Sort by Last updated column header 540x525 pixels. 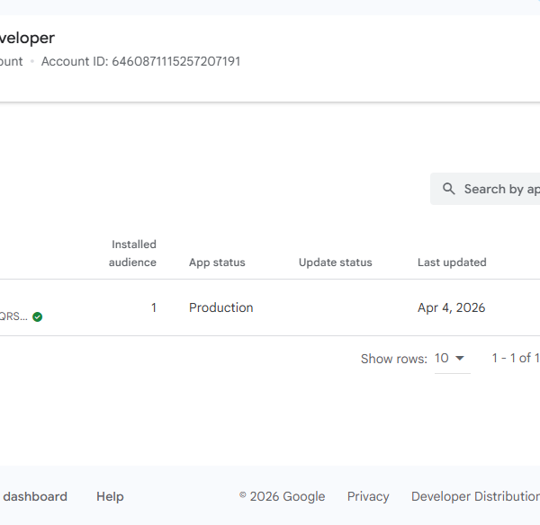pyautogui.click(x=452, y=262)
